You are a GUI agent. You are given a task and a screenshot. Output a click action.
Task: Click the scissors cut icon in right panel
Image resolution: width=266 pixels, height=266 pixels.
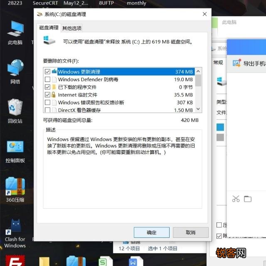click(x=236, y=199)
